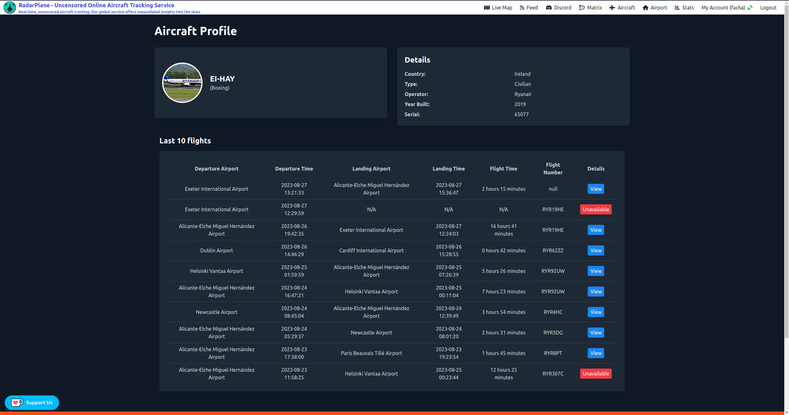Screen dimensions: 789x415
Task: Click the green satellite icon beside account
Action: click(750, 8)
